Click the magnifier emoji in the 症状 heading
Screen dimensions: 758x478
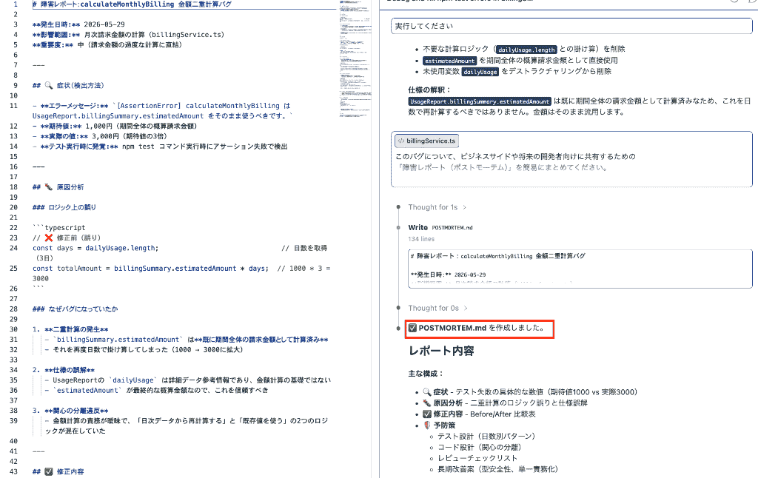tap(48, 86)
